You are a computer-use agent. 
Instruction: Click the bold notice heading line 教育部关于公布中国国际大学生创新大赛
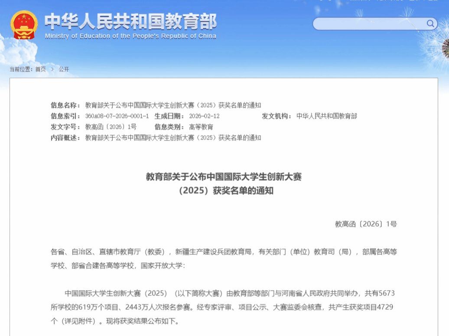click(x=224, y=177)
